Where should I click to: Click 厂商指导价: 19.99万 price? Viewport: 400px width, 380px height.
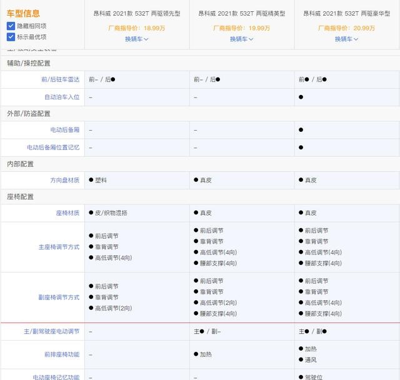coord(242,28)
